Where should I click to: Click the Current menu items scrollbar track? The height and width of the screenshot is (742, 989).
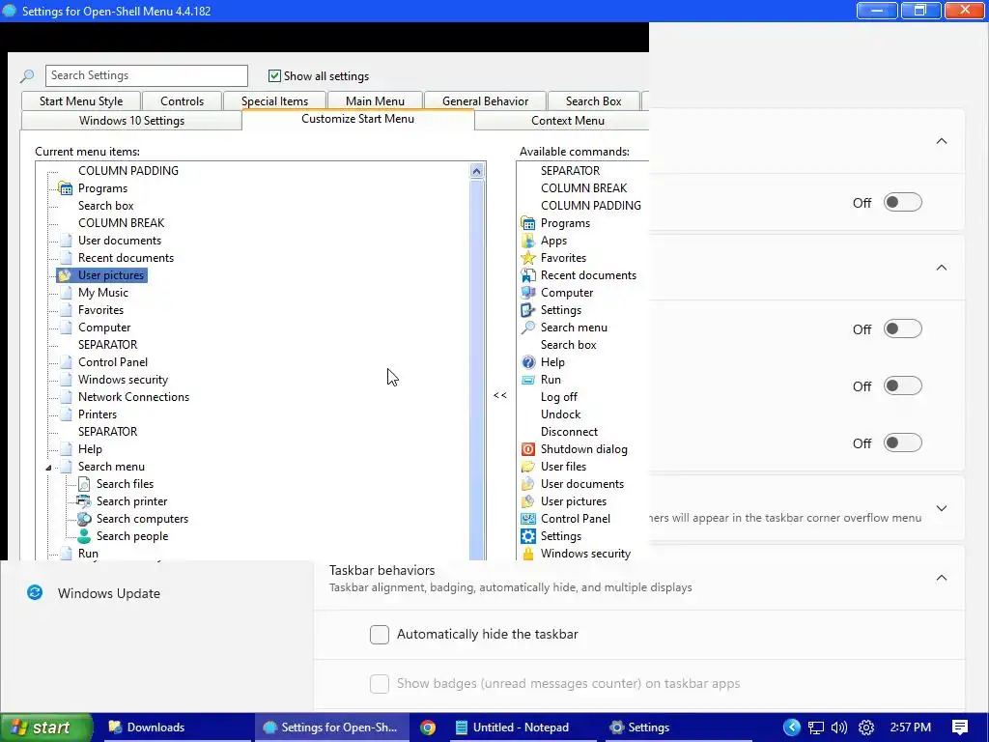(x=477, y=370)
